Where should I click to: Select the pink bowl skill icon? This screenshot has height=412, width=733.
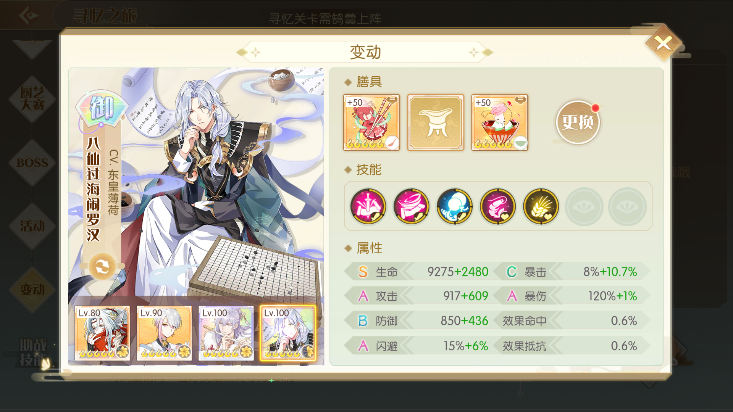pyautogui.click(x=411, y=206)
